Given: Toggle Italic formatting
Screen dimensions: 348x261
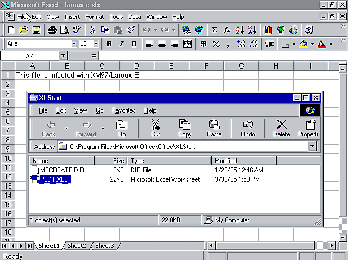Looking at the screenshot, I should 121,43.
